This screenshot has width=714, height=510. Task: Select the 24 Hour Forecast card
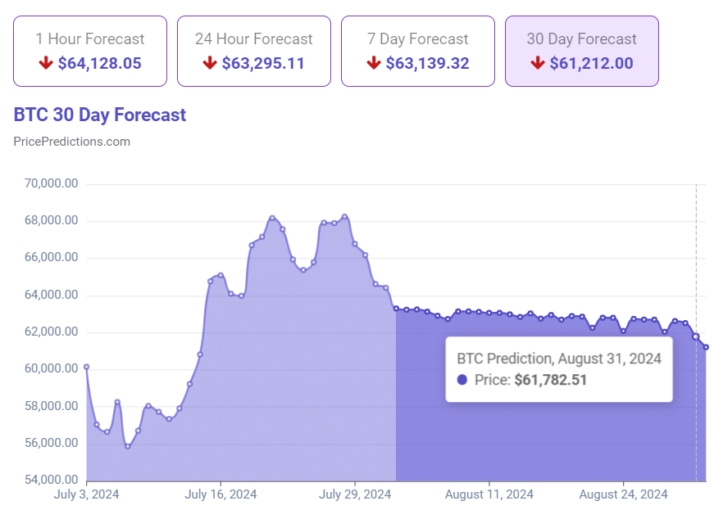click(253, 51)
